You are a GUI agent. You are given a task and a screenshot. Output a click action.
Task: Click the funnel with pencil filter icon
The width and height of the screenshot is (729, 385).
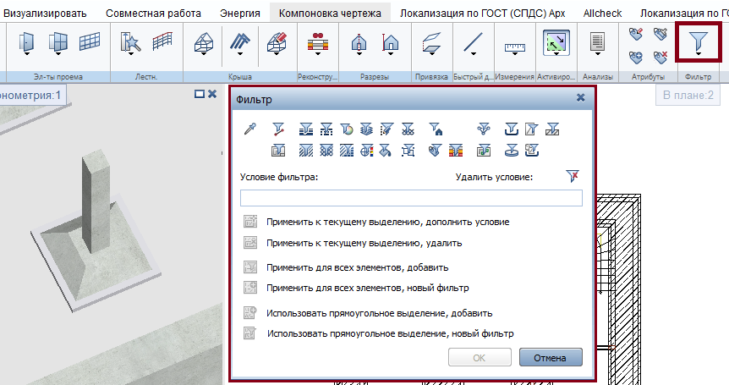click(386, 129)
